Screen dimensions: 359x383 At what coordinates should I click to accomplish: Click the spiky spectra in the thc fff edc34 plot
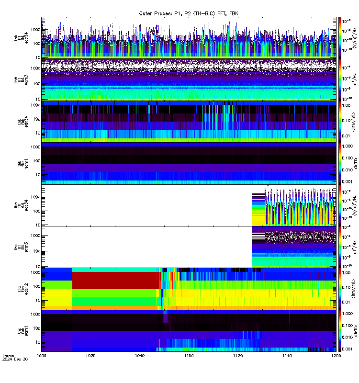[x=301, y=206]
